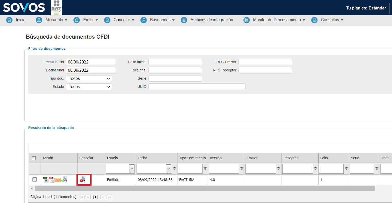Click the Emisor column filter box
The height and width of the screenshot is (203, 392).
click(x=261, y=169)
